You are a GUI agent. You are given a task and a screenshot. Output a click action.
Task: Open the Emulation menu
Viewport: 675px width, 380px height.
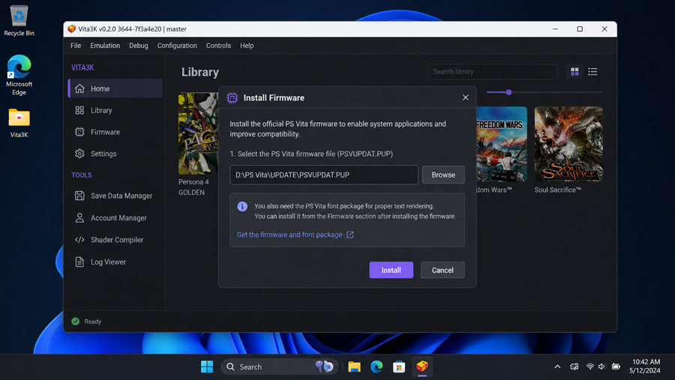pos(105,46)
